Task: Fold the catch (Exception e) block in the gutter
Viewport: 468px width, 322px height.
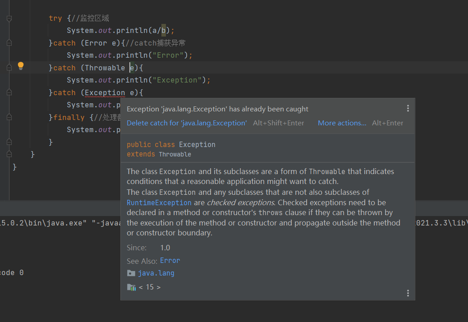Action: coord(9,92)
